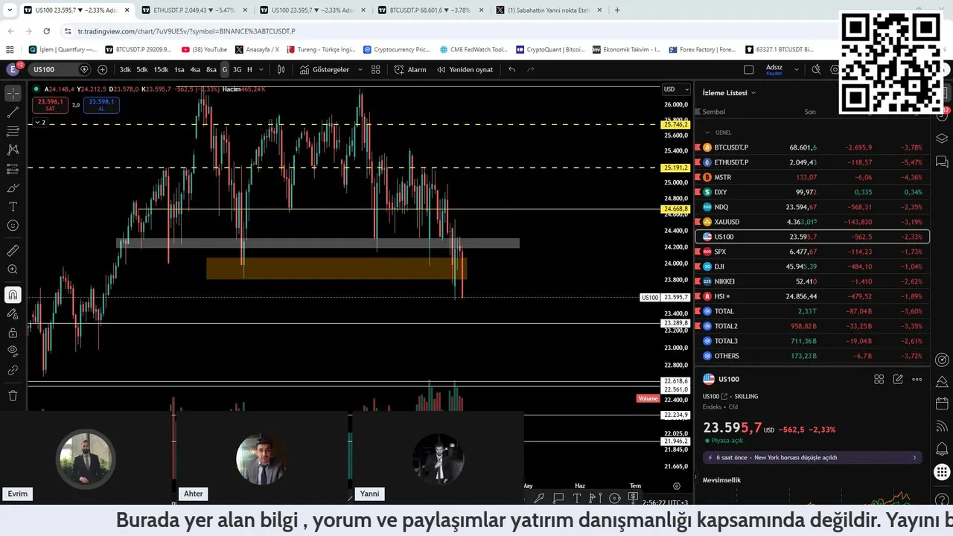Collapse the GENEL watchlist section
The width and height of the screenshot is (953, 536).
coord(707,133)
